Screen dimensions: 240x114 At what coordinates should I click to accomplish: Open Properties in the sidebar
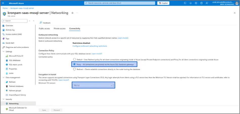tap(13, 69)
